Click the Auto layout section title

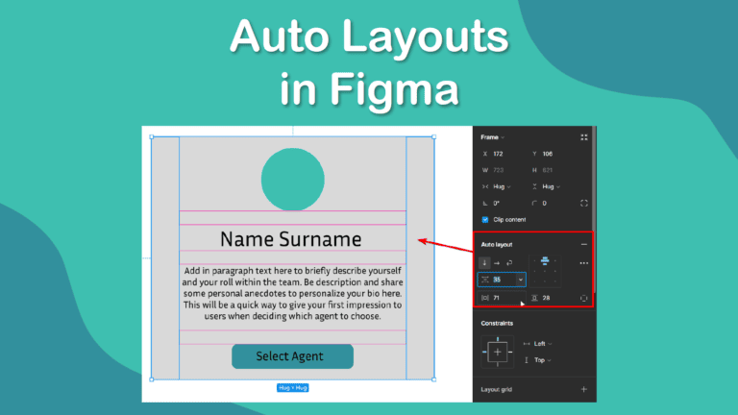[x=497, y=245]
